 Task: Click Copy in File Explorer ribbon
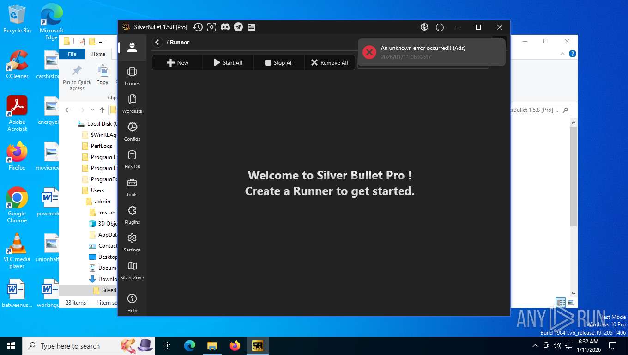(x=102, y=75)
